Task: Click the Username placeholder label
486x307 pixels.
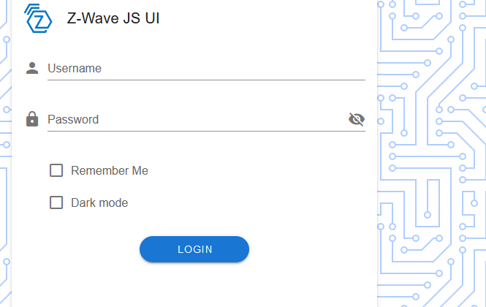Action: pyautogui.click(x=75, y=68)
